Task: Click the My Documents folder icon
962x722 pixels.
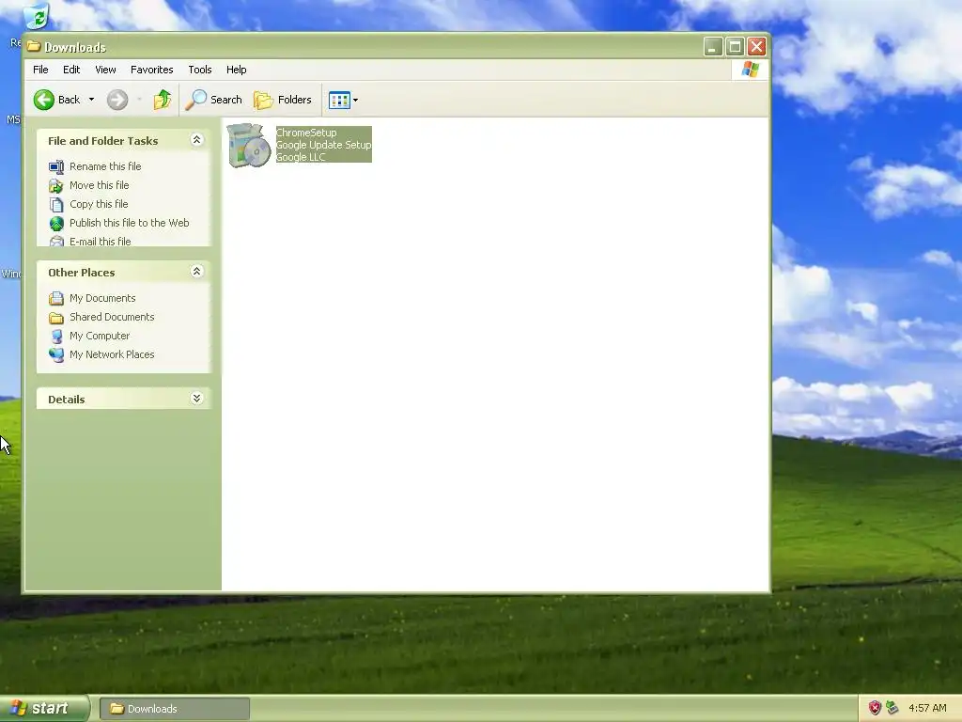Action: pos(56,298)
